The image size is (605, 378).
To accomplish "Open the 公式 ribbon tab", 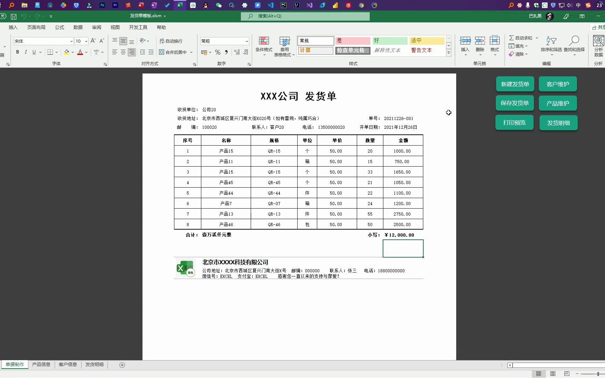I will [x=60, y=27].
